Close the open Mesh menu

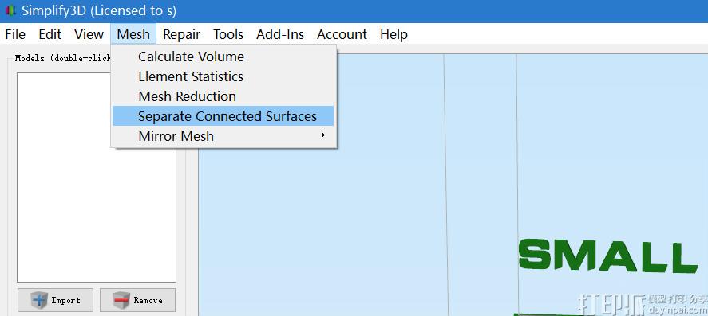tap(133, 34)
